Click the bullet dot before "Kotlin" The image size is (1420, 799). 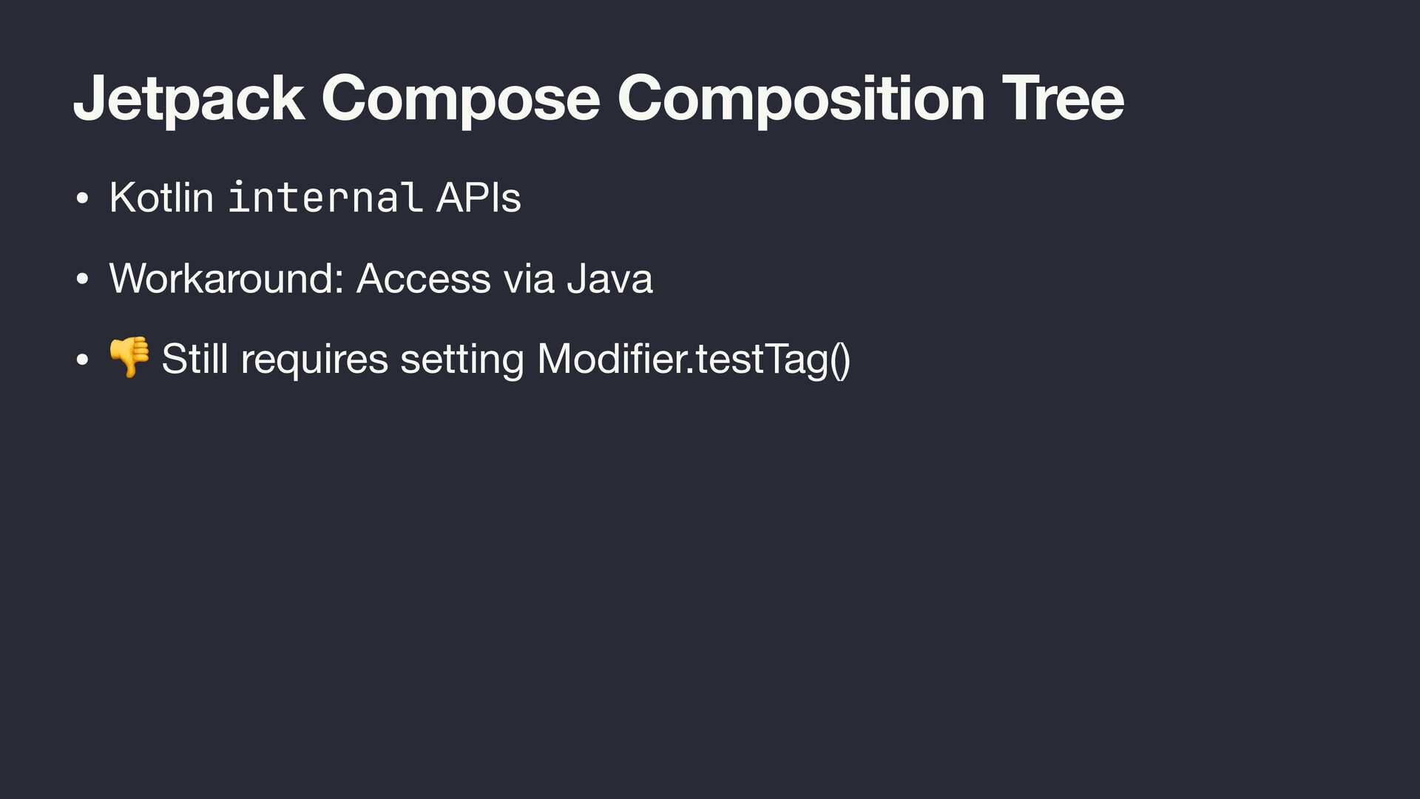(82, 199)
